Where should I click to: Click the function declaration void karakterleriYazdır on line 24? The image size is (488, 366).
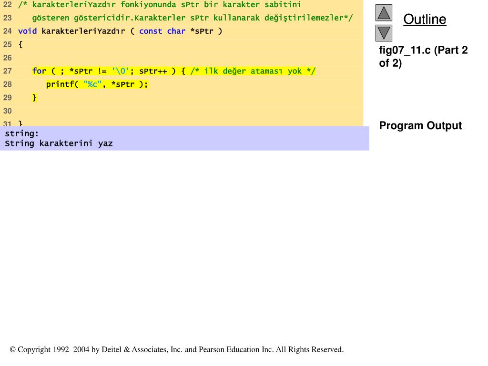tap(120, 31)
